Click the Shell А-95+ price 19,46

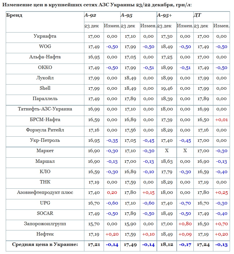click(x=167, y=88)
